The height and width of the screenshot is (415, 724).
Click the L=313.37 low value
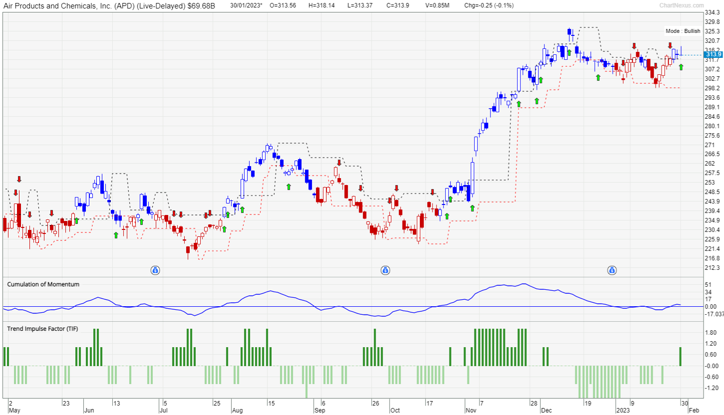(x=361, y=5)
